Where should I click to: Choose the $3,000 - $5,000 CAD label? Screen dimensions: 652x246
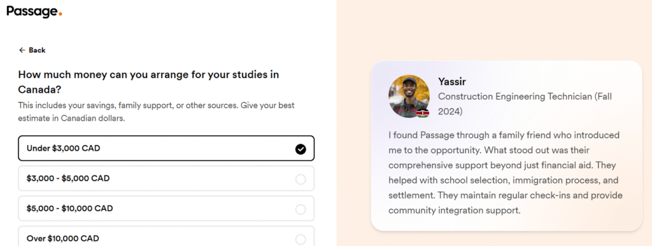click(68, 179)
